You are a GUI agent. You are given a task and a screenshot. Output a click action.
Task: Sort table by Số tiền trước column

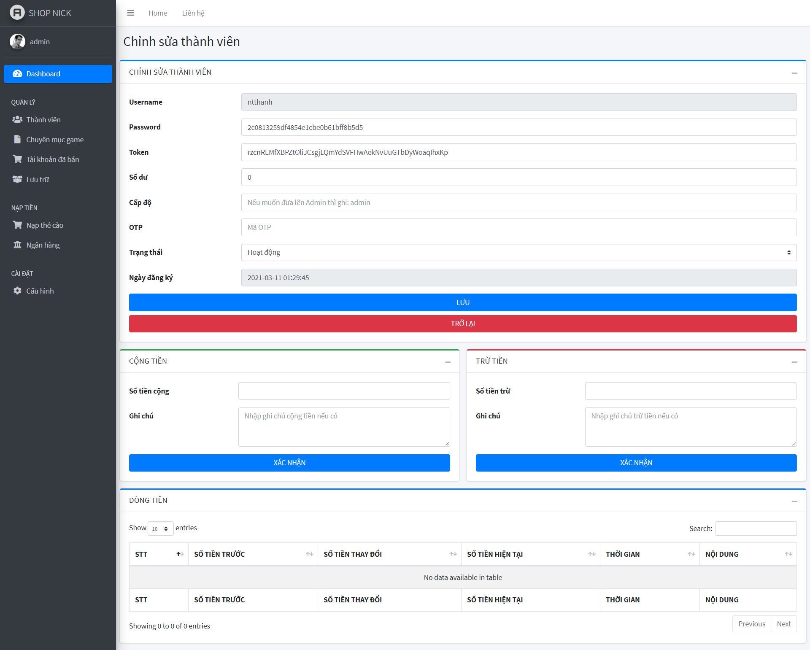[x=253, y=554]
